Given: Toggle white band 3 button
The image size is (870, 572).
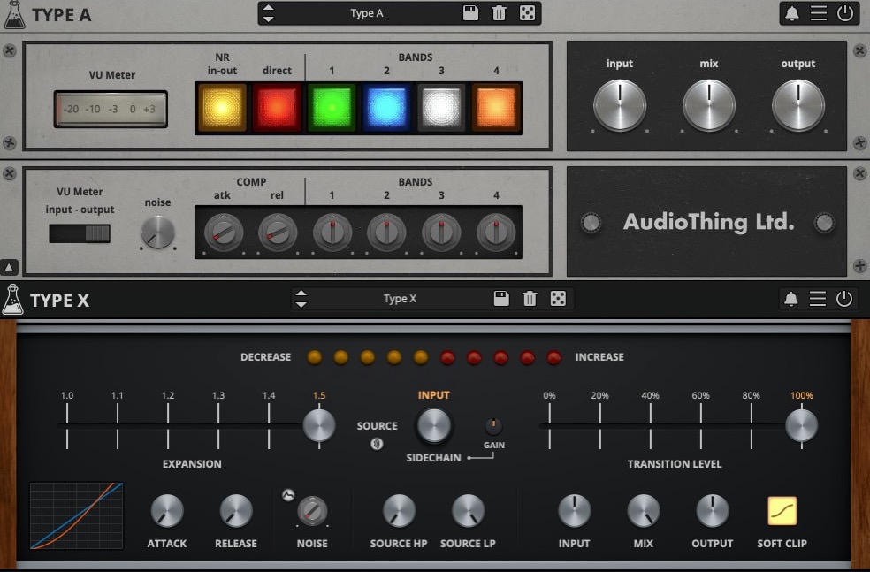Looking at the screenshot, I should click(x=441, y=108).
